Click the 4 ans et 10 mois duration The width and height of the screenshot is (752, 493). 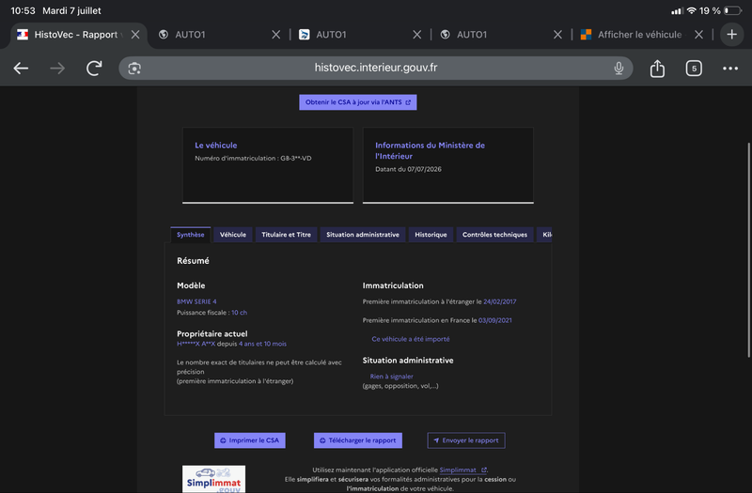pos(262,344)
